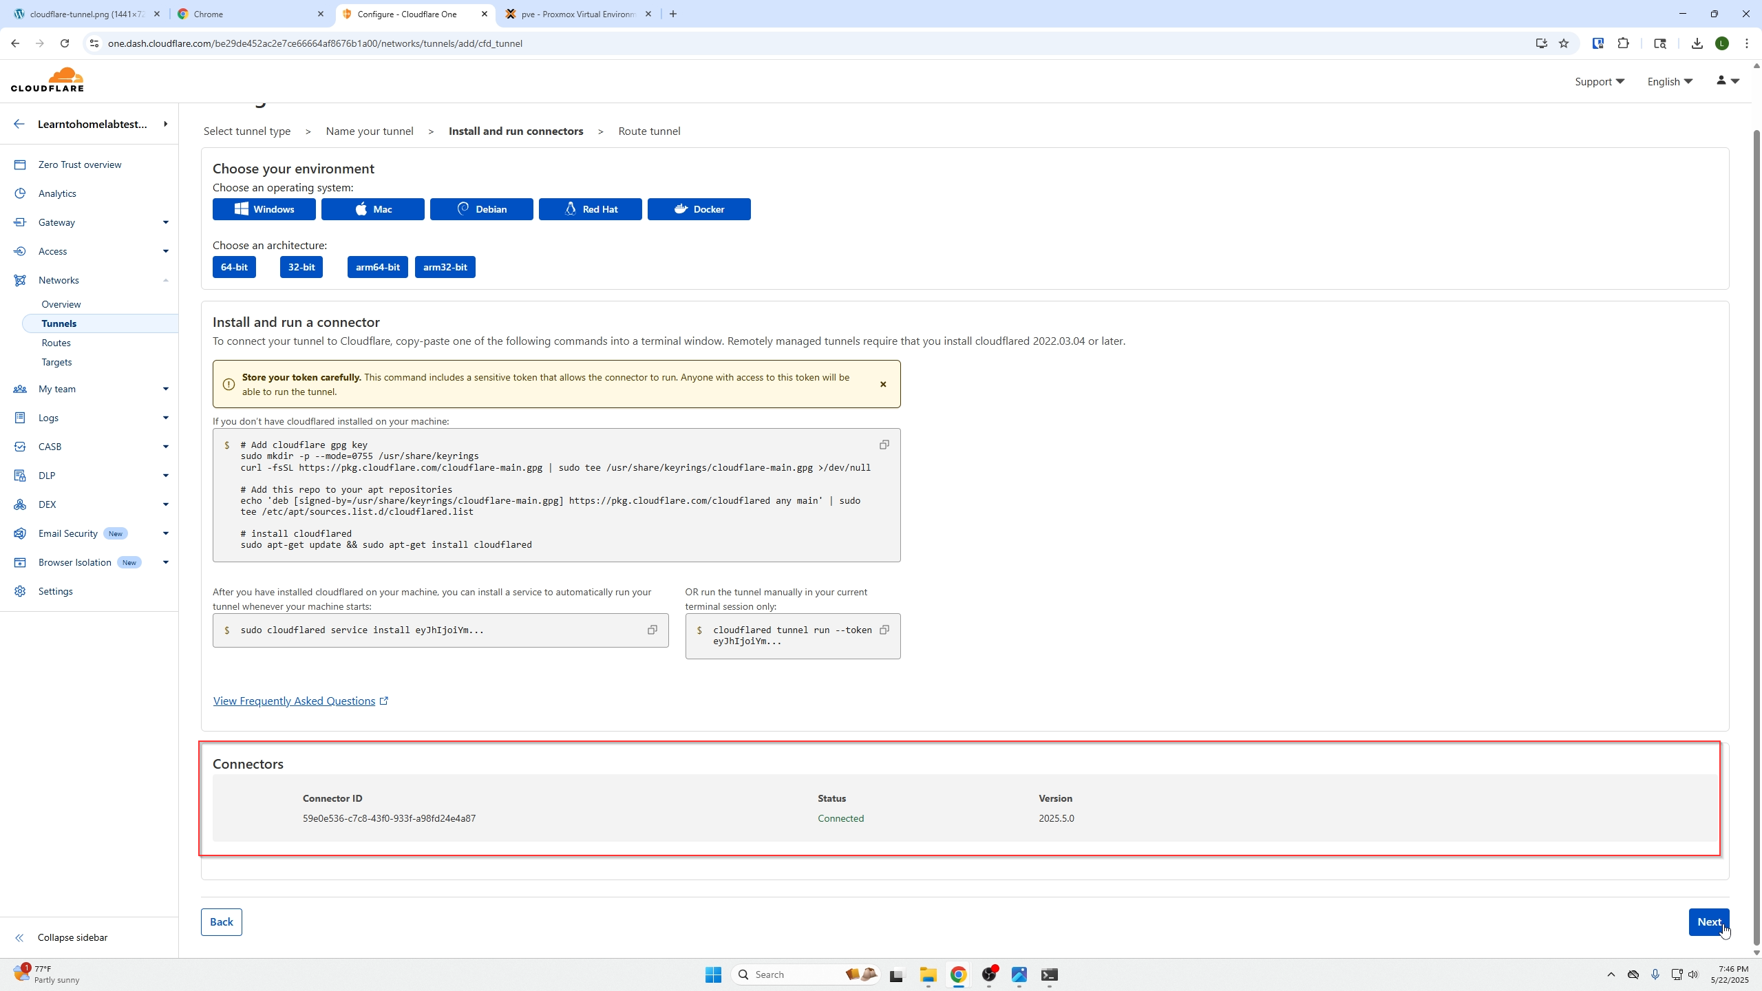
Task: Switch to the Proxmox Virtual Environment tab
Action: (x=578, y=14)
